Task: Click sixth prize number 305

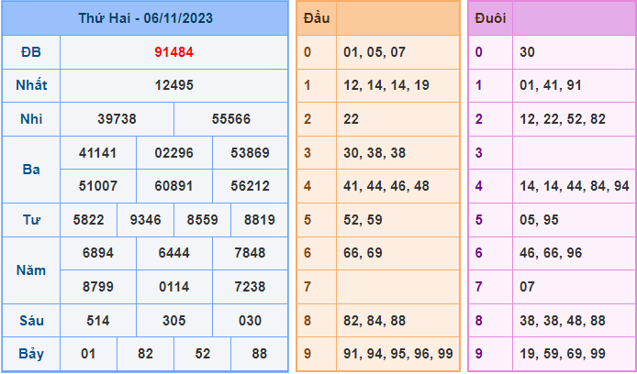Action: click(x=173, y=320)
